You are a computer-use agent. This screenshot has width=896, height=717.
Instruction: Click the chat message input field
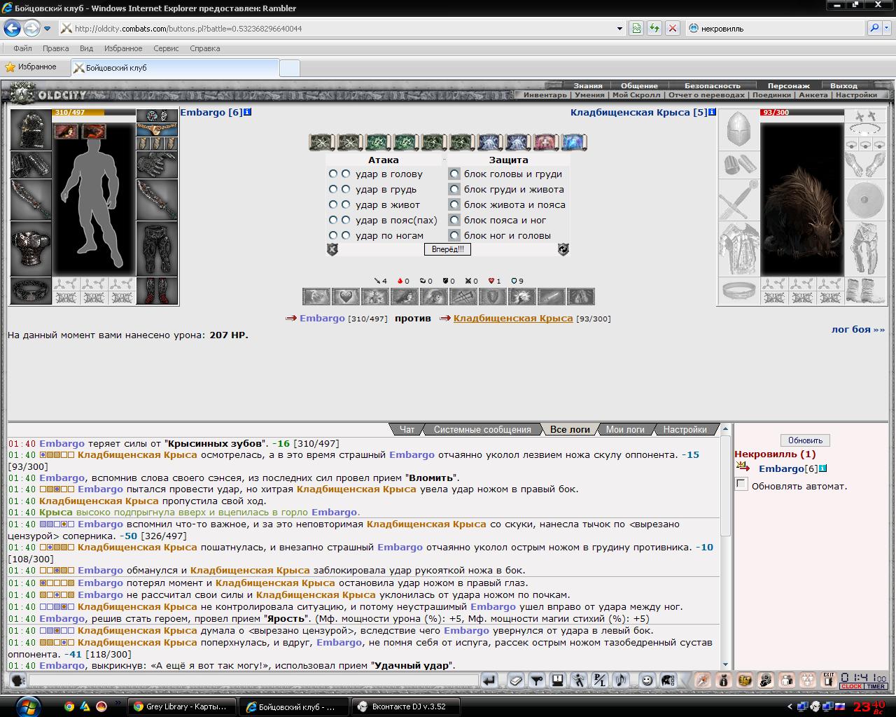[253, 680]
